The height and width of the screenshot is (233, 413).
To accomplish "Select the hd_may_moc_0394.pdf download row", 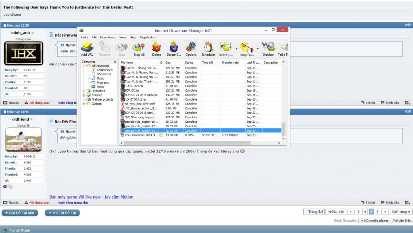I will pos(201,104).
